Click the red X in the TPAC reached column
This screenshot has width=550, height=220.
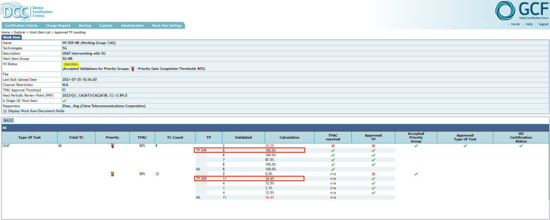[333, 146]
